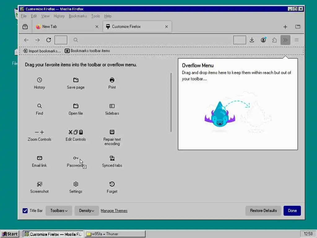
Task: Click Bookmarks toolbar items placeholder
Action: click(x=87, y=51)
